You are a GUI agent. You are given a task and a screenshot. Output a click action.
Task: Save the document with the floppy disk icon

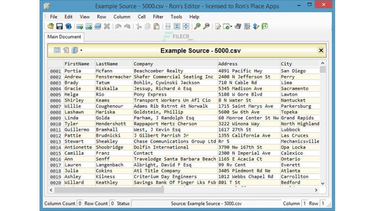[59, 26]
